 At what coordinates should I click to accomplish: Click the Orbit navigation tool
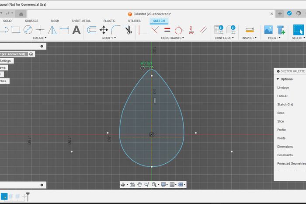click(x=123, y=184)
